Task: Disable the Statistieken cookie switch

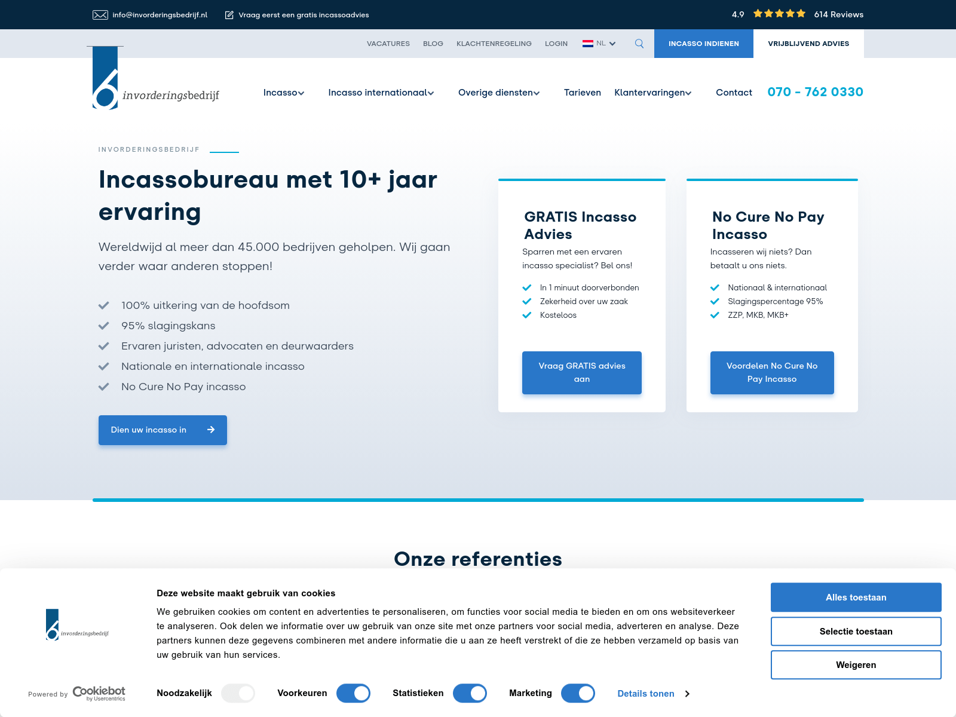Action: point(470,693)
